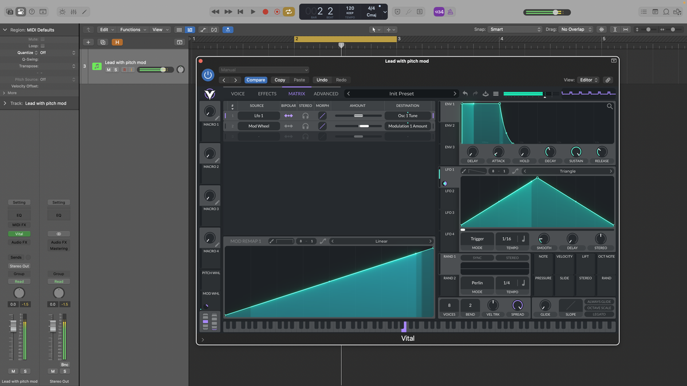Open the Manual preset dropdown
Viewport: 687px width, 386px height.
264,70
